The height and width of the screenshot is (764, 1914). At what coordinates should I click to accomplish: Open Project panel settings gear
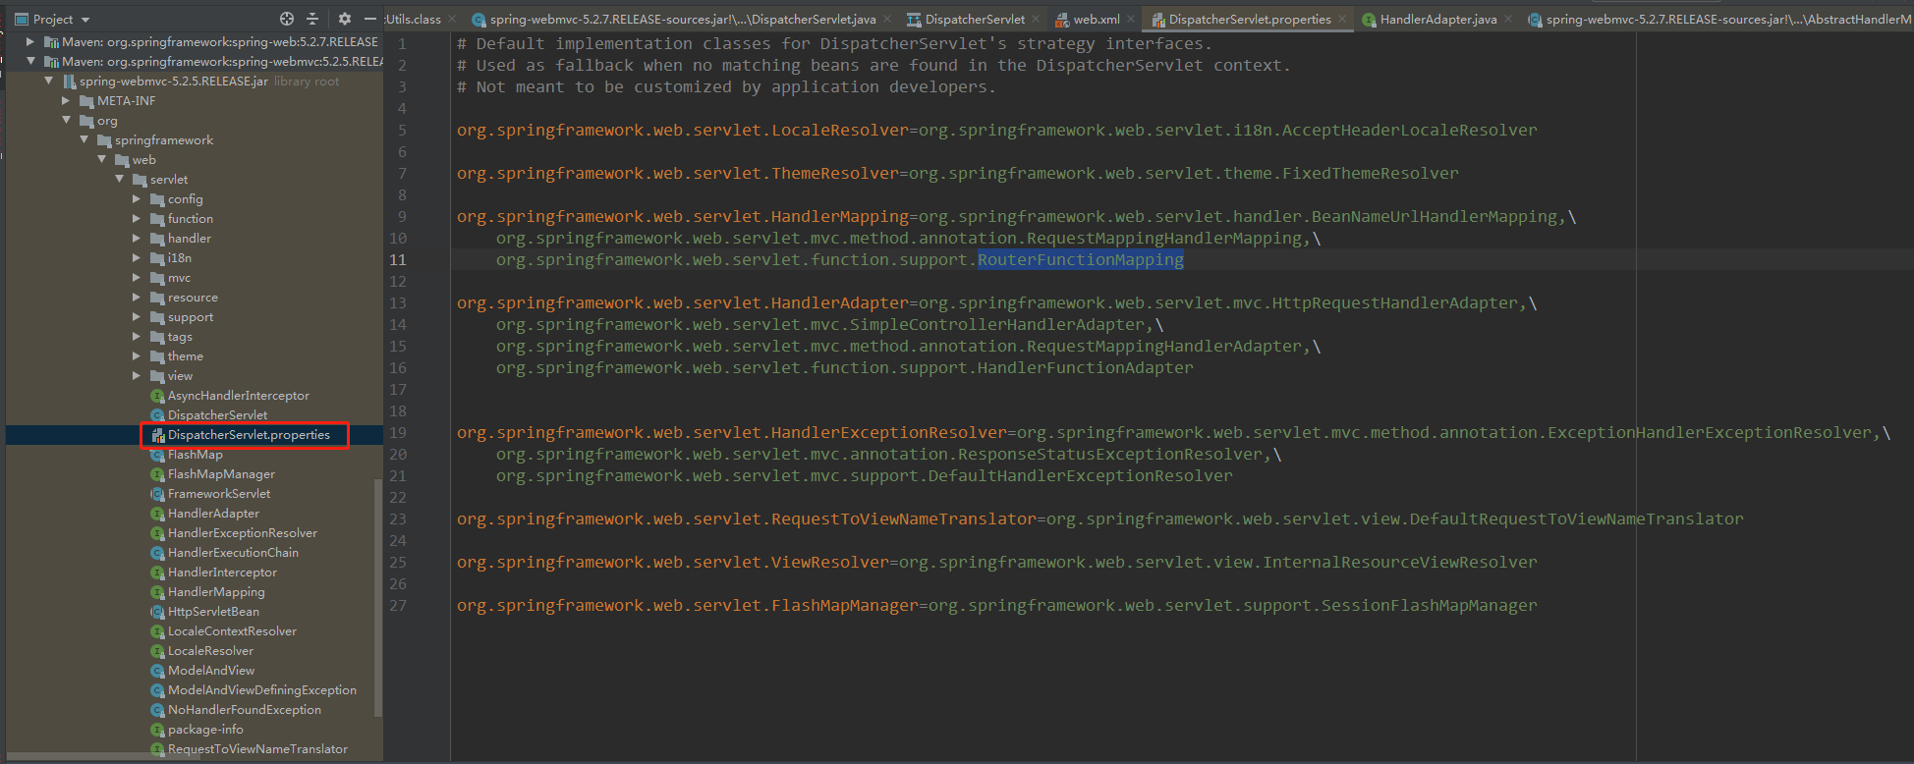tap(344, 19)
